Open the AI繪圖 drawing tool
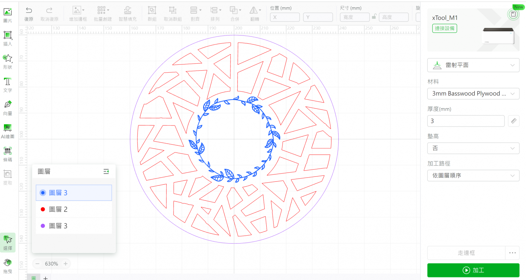This screenshot has height=280, width=526. 8,131
